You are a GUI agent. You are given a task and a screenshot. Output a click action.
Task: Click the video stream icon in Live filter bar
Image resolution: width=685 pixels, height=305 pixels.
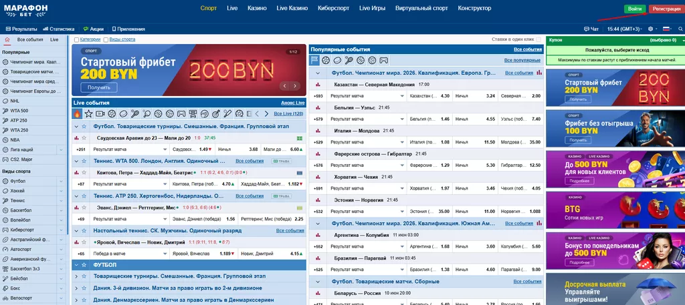(x=100, y=113)
